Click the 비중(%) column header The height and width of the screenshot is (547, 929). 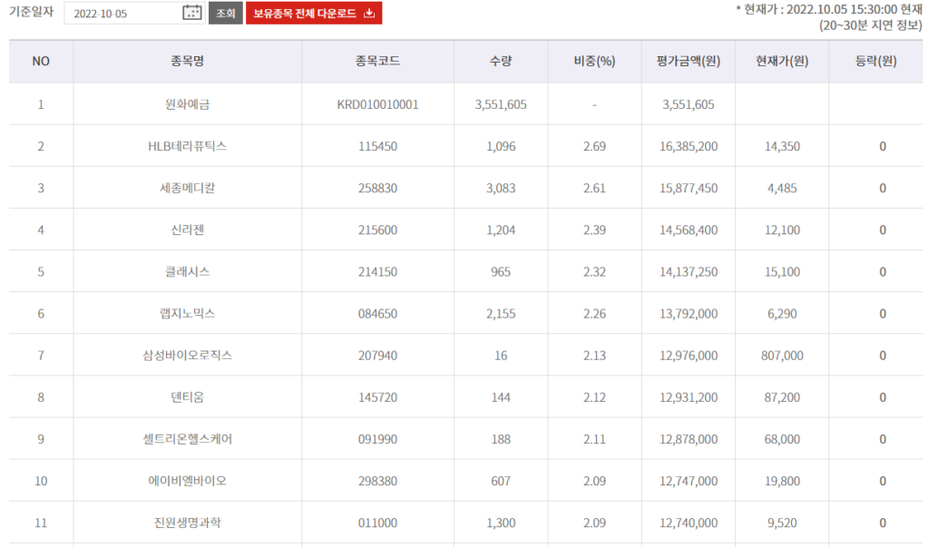[594, 62]
